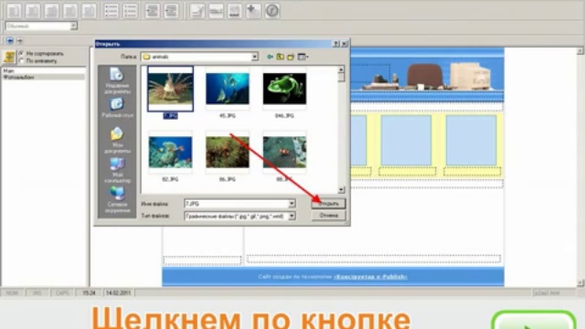This screenshot has width=585, height=329.
Task: Click the 02.JPG file name label
Action: pyautogui.click(x=170, y=179)
